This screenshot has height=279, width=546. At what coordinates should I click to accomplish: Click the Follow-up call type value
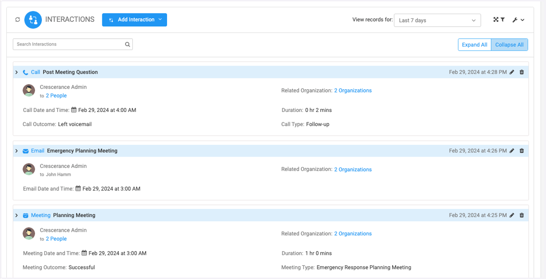(318, 124)
